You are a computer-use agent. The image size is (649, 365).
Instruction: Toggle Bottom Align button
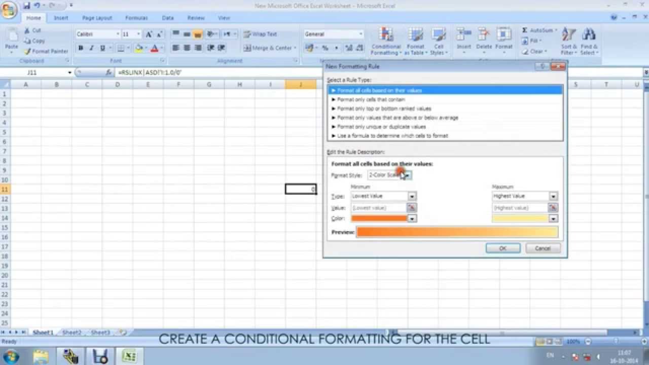197,34
